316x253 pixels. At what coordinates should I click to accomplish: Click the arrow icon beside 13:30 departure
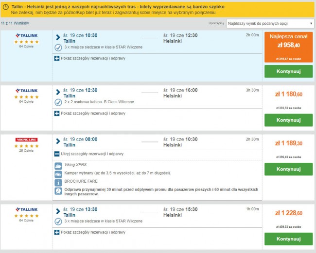58,211
